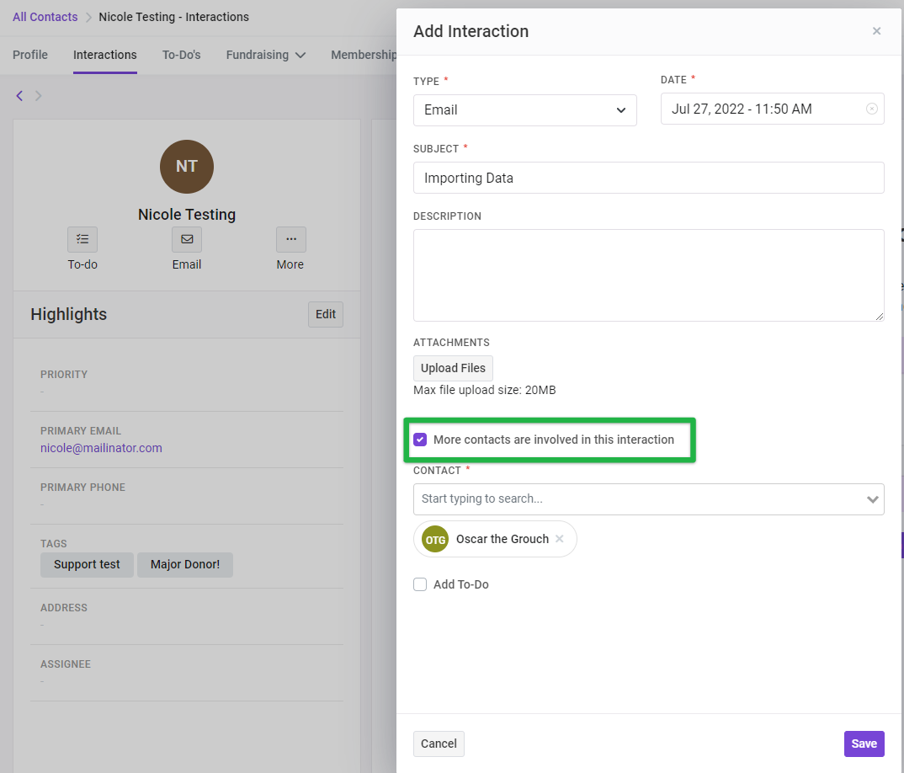
Task: Open the Membership tab
Action: [364, 55]
